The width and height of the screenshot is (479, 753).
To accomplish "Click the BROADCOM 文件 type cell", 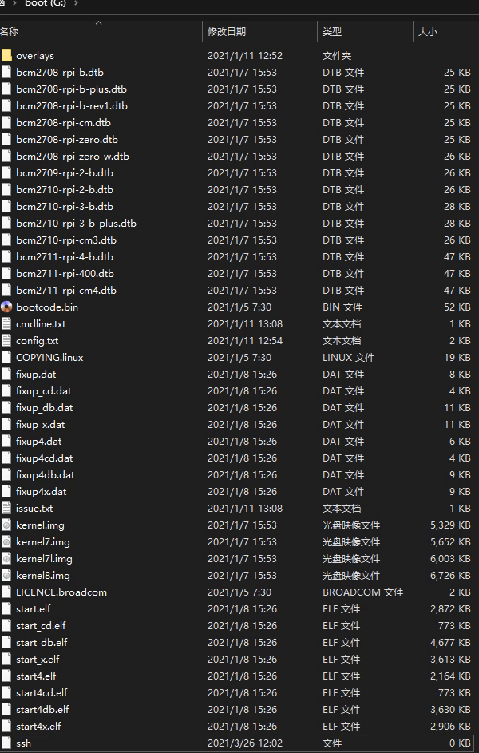I will point(363,592).
